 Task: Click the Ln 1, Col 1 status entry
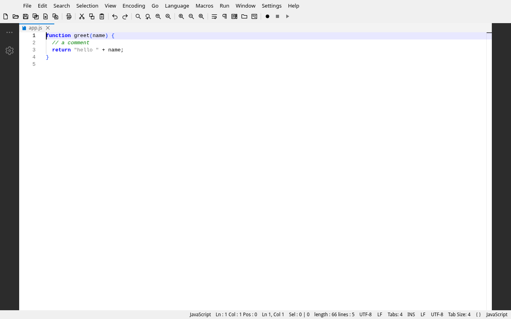click(273, 315)
